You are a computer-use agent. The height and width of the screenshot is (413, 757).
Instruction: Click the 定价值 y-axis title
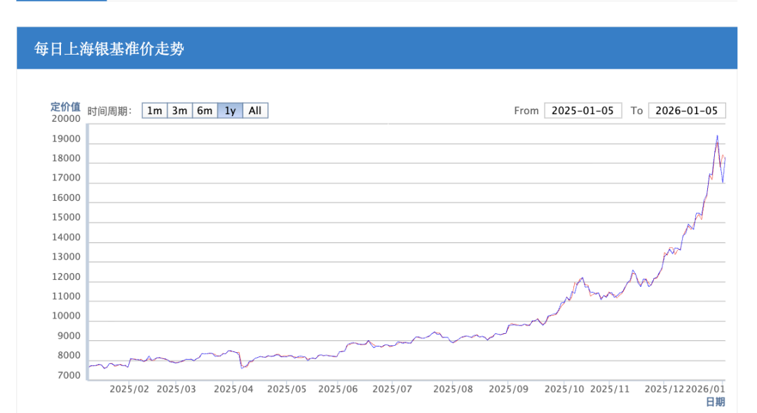pos(65,106)
